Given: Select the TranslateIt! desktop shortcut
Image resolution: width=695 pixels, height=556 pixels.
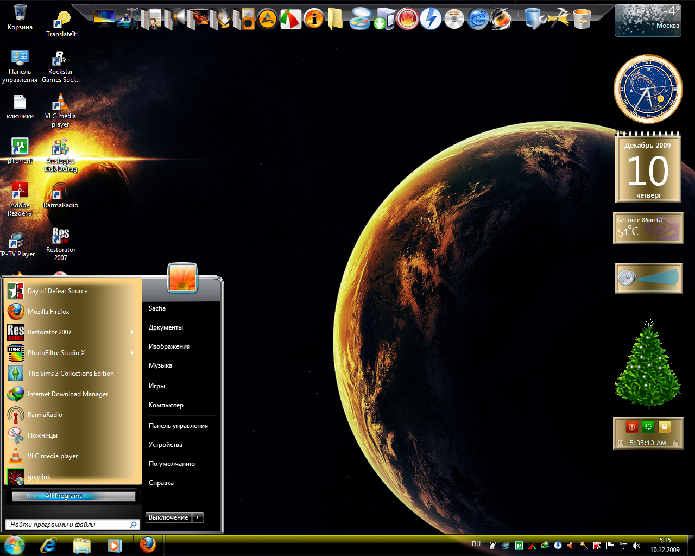Looking at the screenshot, I should 61,24.
